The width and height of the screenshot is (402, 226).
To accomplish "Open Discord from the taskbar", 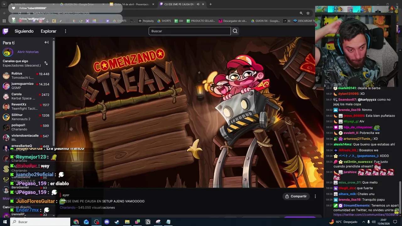I will tap(106, 222).
